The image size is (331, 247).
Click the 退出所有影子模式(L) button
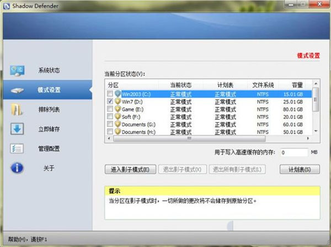tap(237, 169)
